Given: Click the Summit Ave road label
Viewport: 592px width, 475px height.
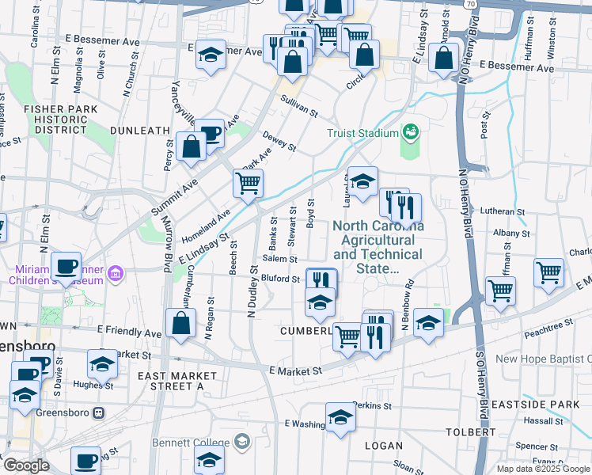Looking at the screenshot, I should pos(174,197).
